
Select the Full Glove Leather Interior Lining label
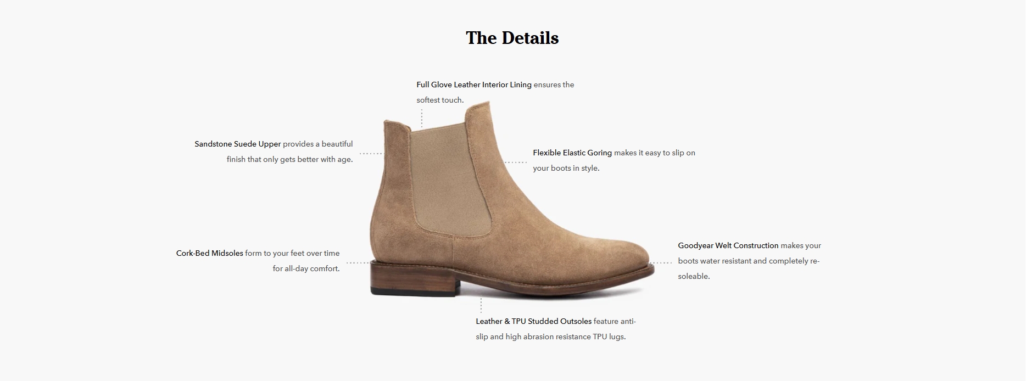(x=474, y=85)
